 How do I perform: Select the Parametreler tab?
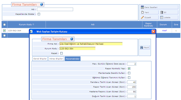point(73,59)
